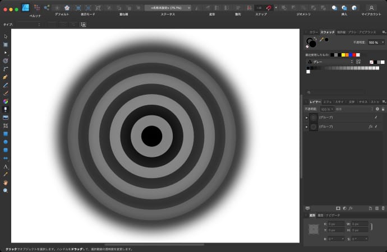The width and height of the screenshot is (387, 252).
Task: Select the Text tool (A icon)
Action: [6, 166]
